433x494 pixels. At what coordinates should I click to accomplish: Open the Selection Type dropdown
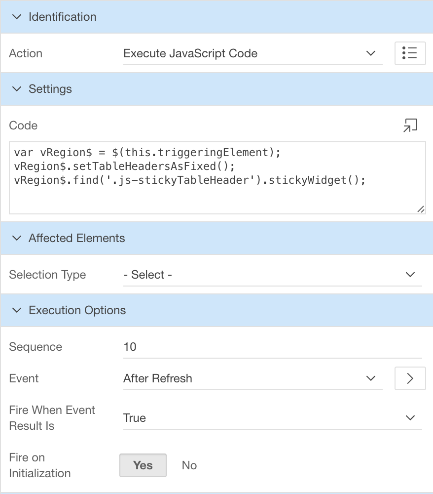(x=247, y=275)
